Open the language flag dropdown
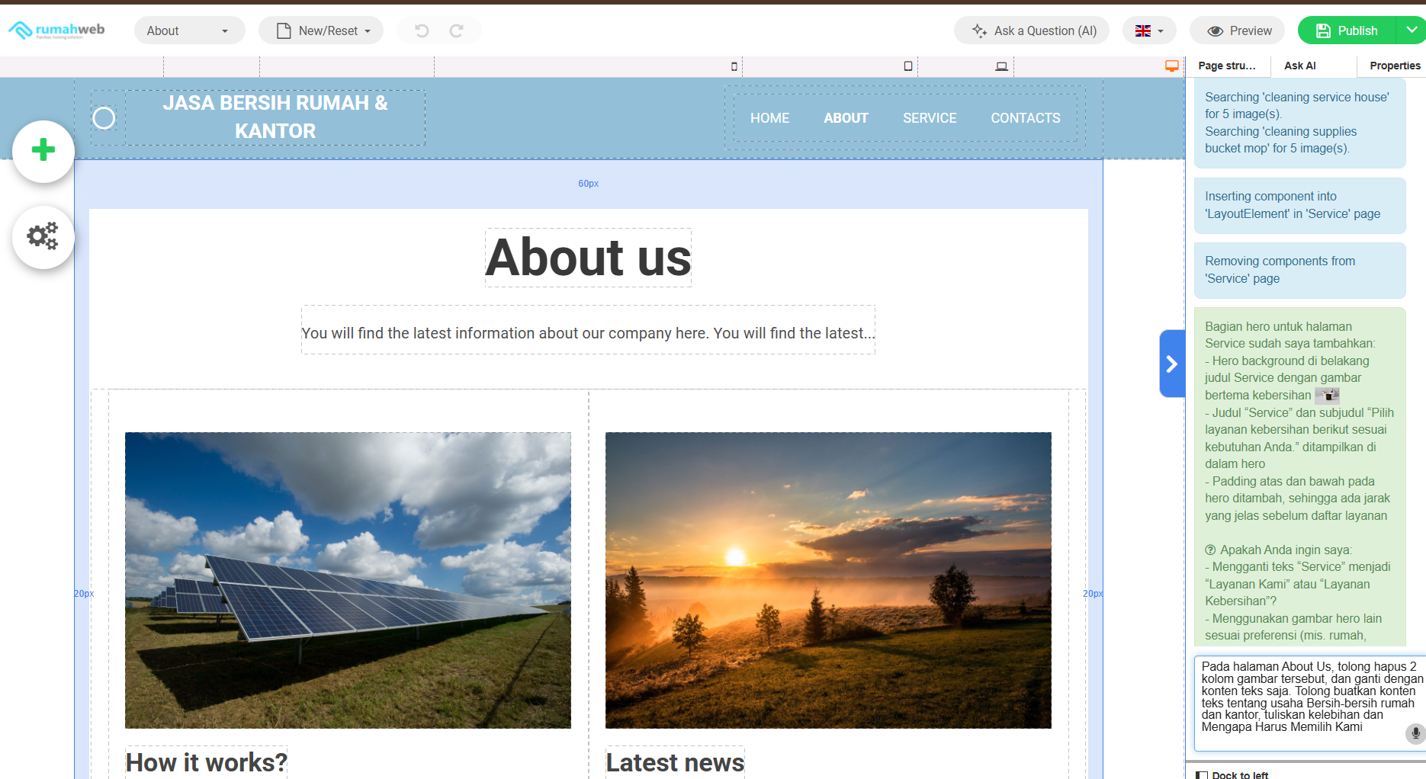 point(1149,30)
